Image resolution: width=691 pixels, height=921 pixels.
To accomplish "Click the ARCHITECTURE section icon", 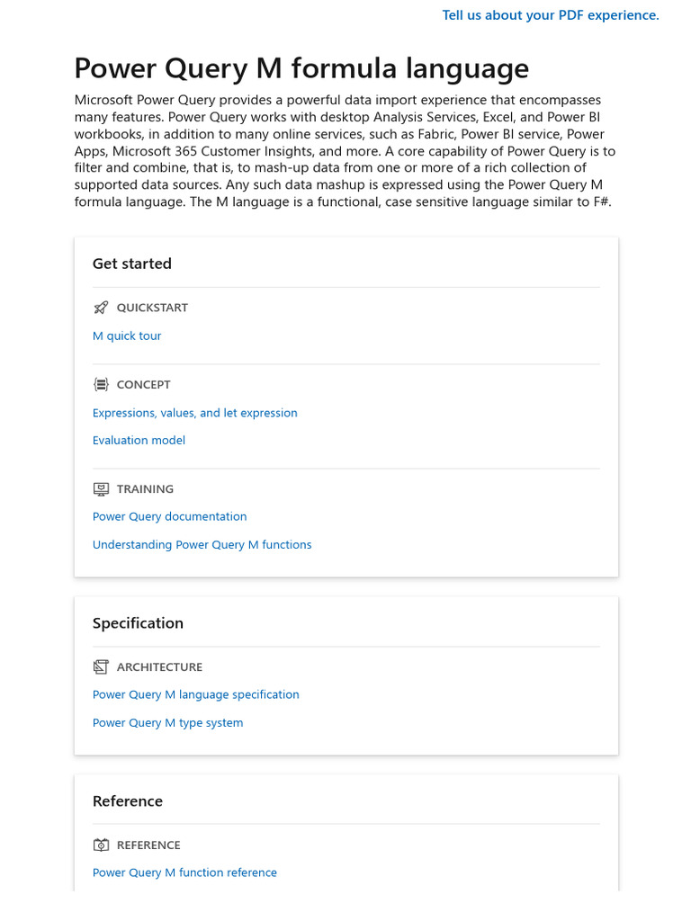I will 101,667.
